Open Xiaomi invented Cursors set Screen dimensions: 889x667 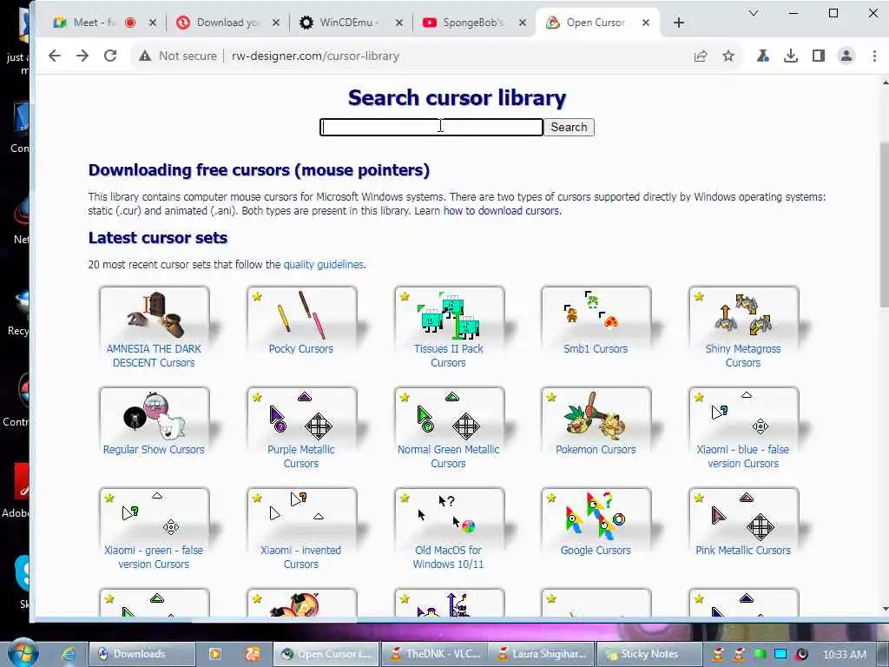click(301, 557)
